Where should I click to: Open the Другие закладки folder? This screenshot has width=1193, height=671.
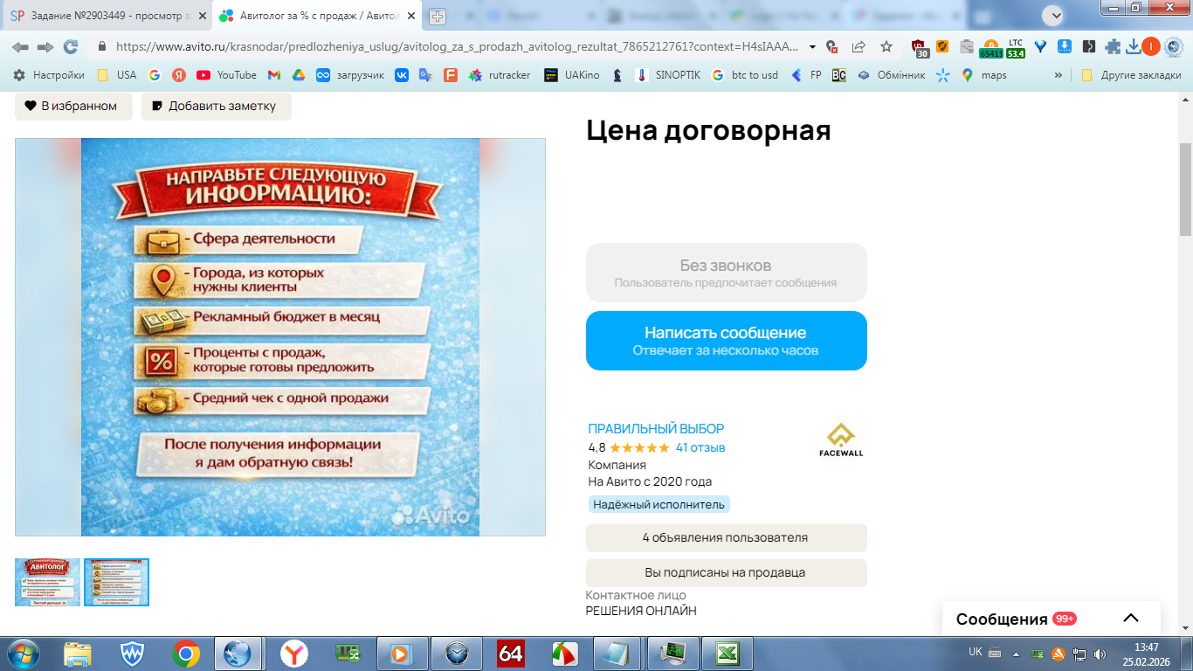click(1131, 75)
